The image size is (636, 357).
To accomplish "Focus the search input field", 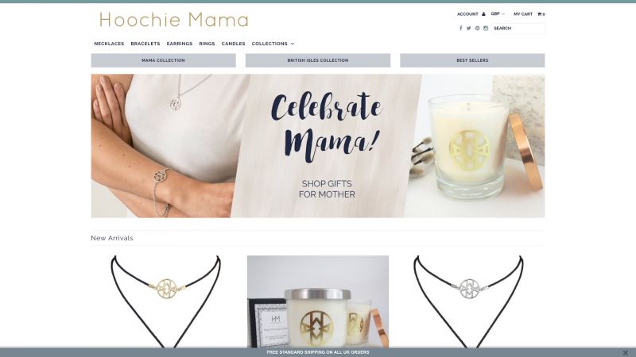I will (518, 29).
